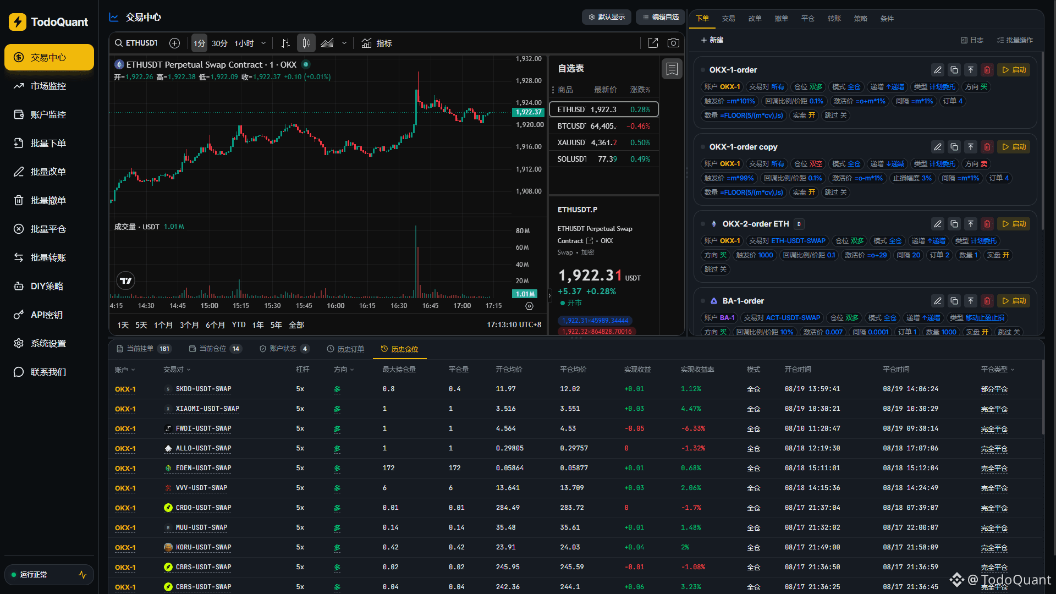Viewport: 1056px width, 594px height.
Task: Open the compare/add symbol plus icon
Action: [174, 43]
